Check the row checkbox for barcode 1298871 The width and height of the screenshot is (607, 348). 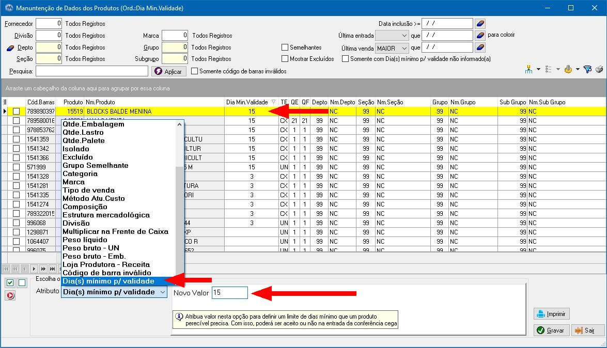coord(16,232)
